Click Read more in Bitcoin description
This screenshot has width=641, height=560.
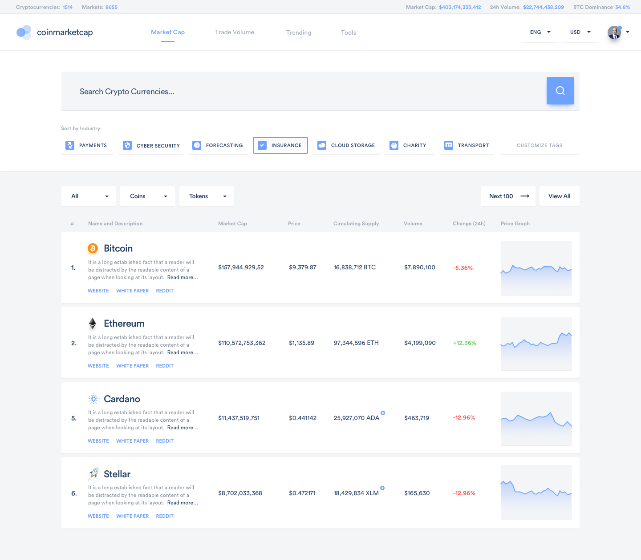click(183, 277)
